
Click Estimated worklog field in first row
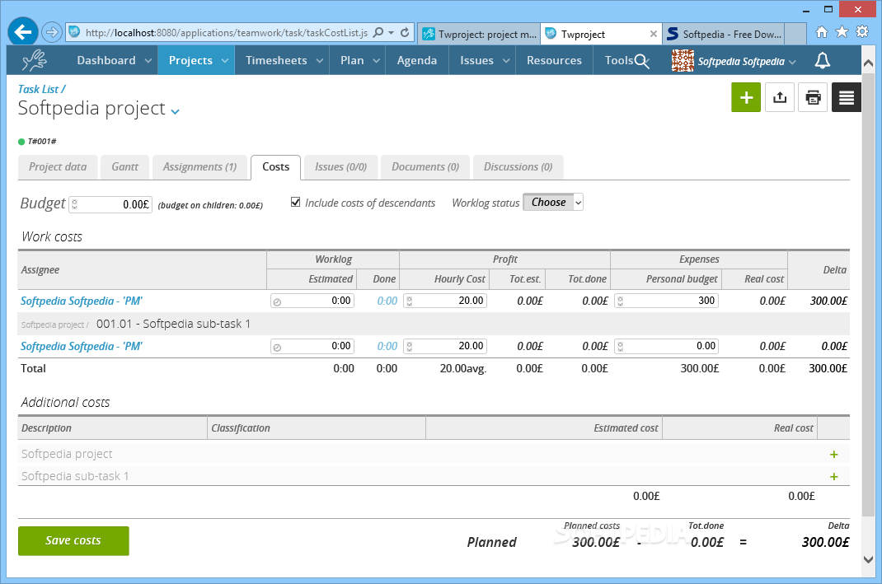coord(312,301)
